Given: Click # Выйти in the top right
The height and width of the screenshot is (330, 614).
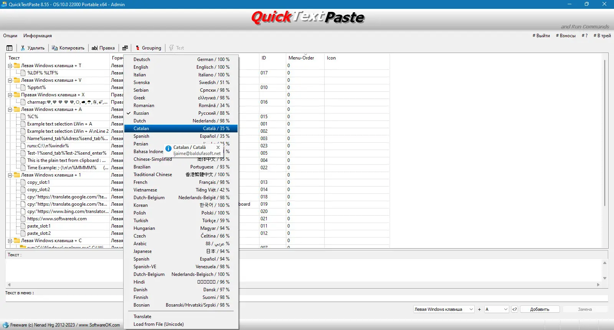Looking at the screenshot, I should coord(541,36).
